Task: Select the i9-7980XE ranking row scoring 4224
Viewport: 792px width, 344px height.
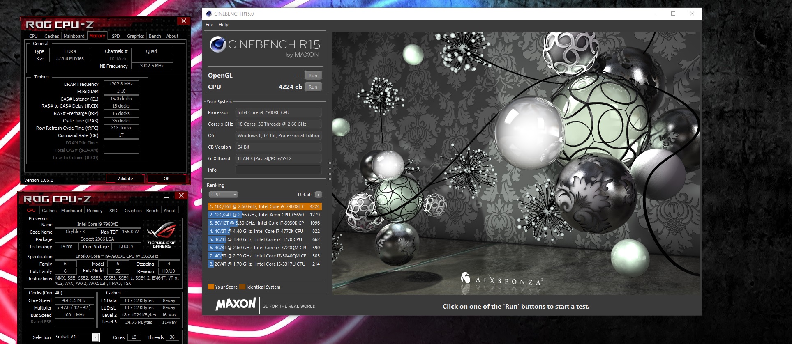Action: (x=265, y=206)
